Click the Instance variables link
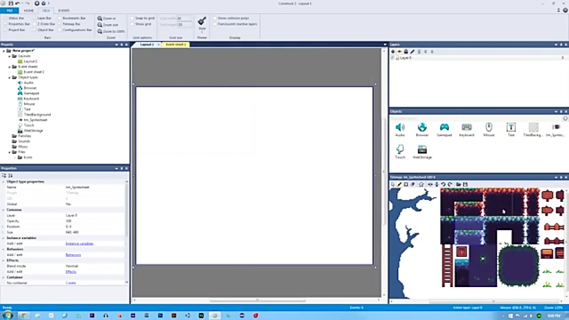The height and width of the screenshot is (320, 569). point(78,243)
